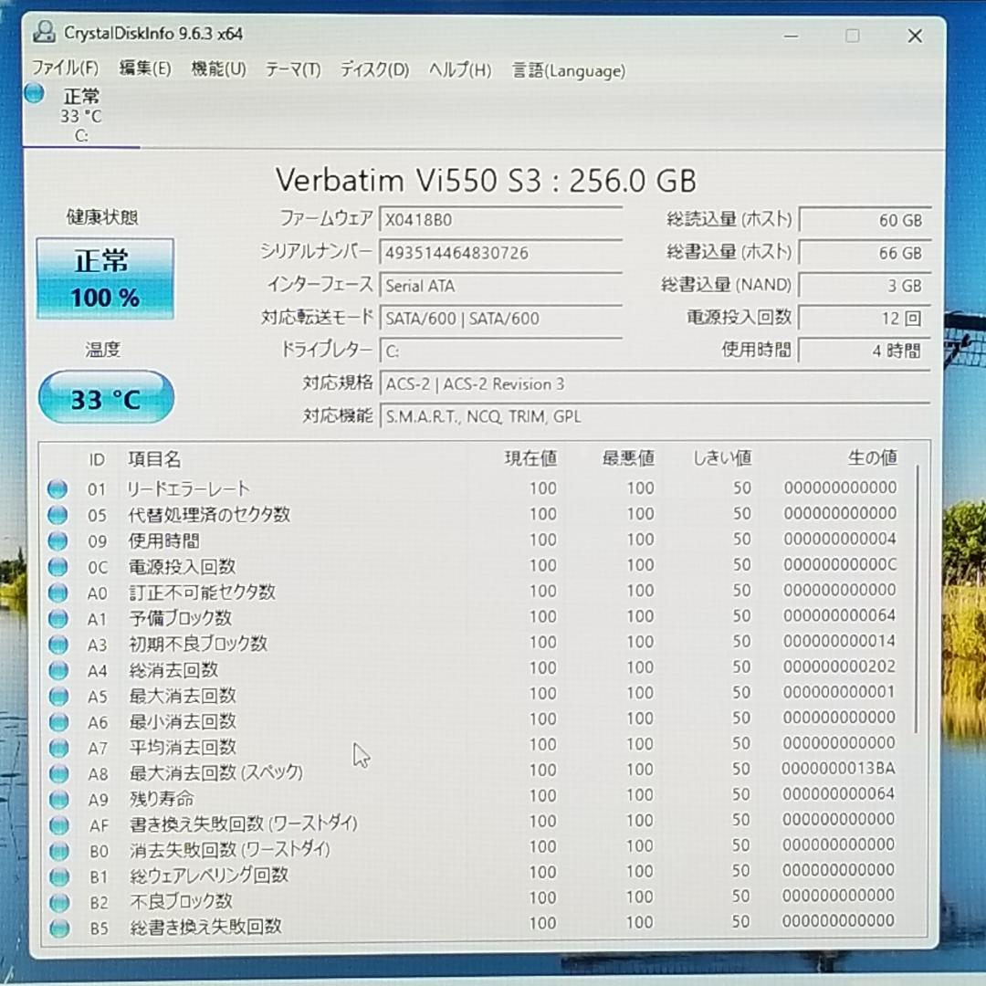Click raw value 000000000202
The height and width of the screenshot is (986, 986).
[839, 666]
